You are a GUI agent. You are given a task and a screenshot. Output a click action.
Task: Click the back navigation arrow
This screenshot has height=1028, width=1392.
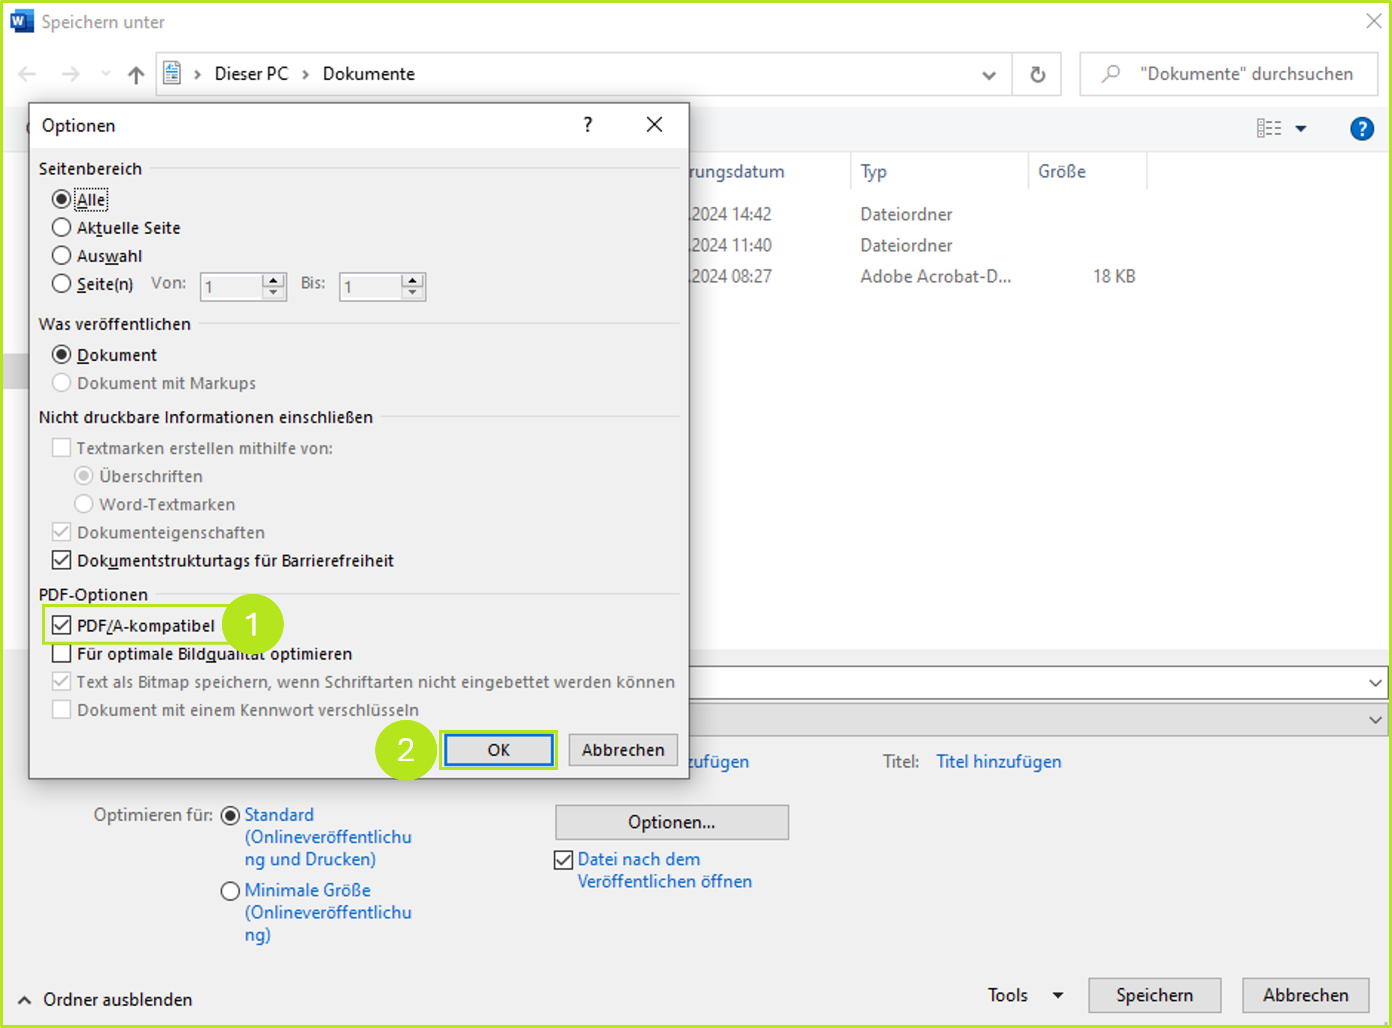(x=28, y=75)
